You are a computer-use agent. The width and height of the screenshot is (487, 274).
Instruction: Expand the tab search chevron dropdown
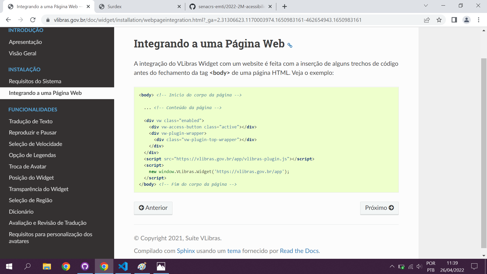426,6
